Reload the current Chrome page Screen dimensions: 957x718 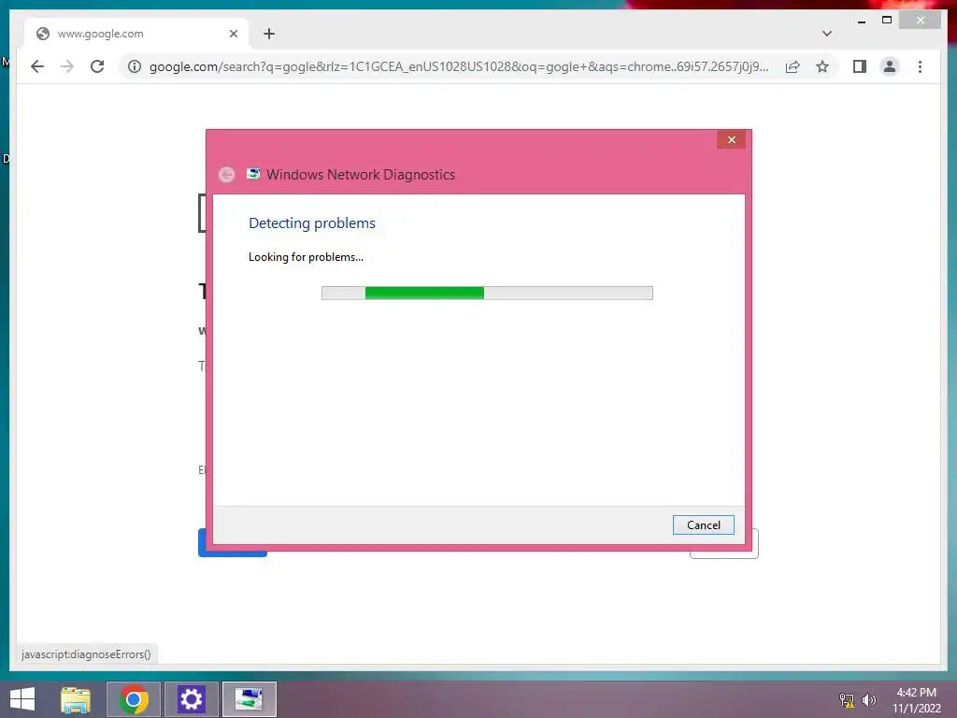(97, 66)
